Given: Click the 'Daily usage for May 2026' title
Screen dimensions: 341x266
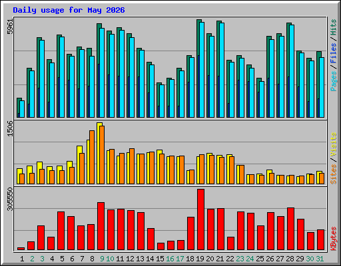Looking at the screenshot, I should (x=69, y=10).
